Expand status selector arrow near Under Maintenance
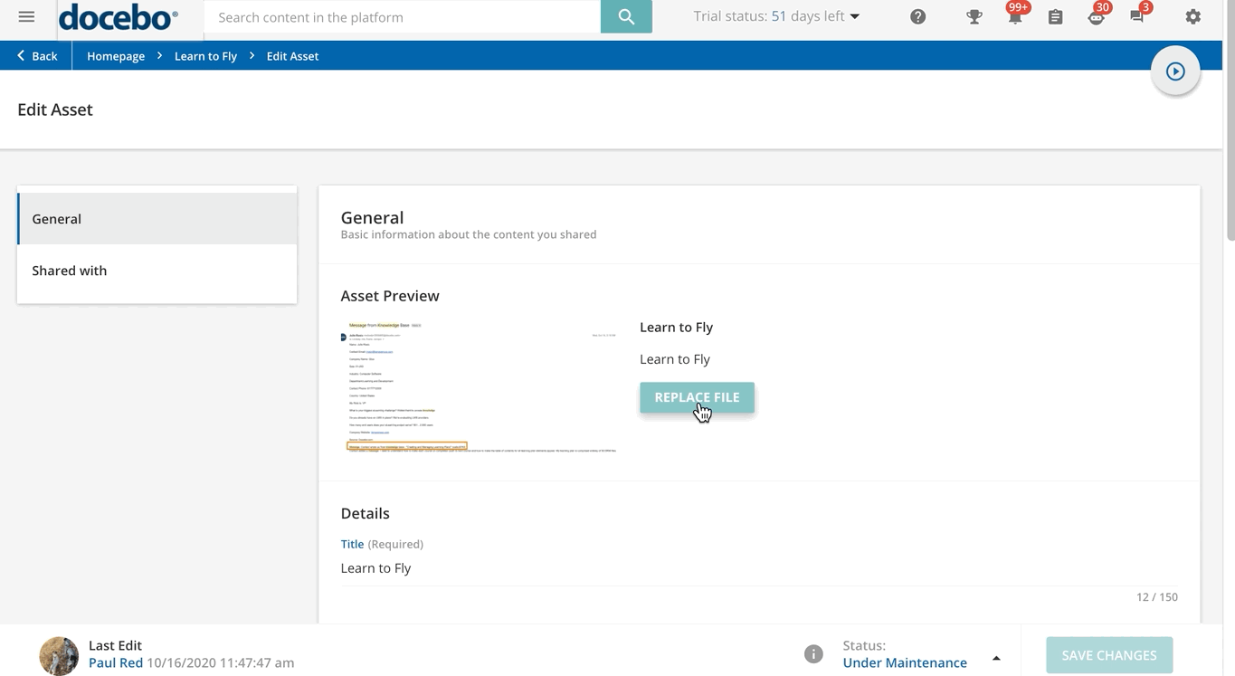 click(996, 658)
